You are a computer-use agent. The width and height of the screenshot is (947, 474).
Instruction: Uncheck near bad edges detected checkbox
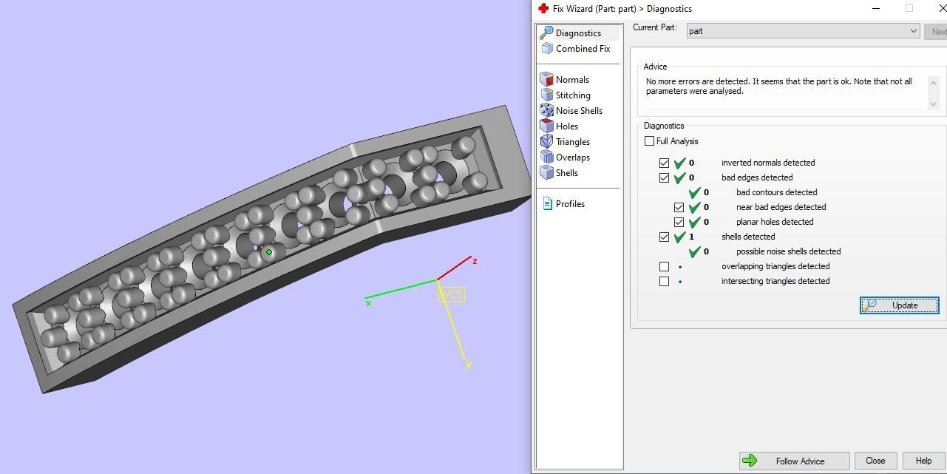679,207
